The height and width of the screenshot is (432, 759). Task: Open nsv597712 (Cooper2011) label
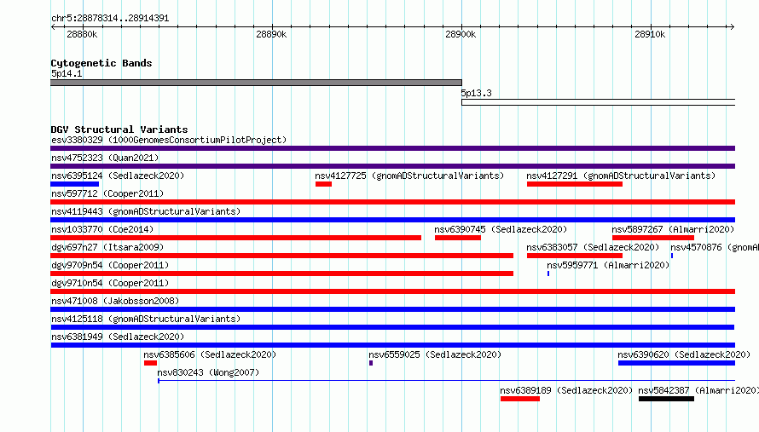[x=107, y=193]
